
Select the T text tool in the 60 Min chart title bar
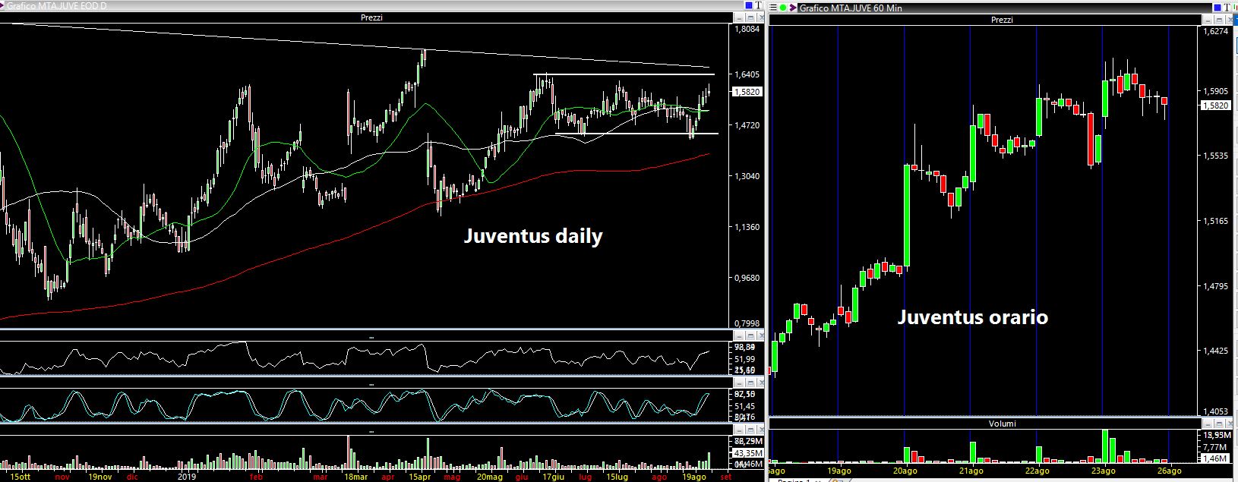pos(1227,8)
